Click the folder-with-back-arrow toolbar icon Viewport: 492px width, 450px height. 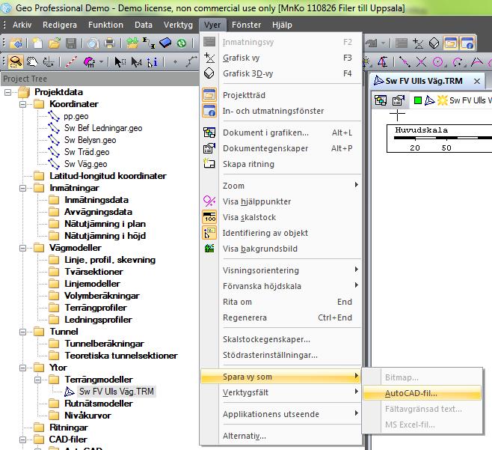pos(16,43)
